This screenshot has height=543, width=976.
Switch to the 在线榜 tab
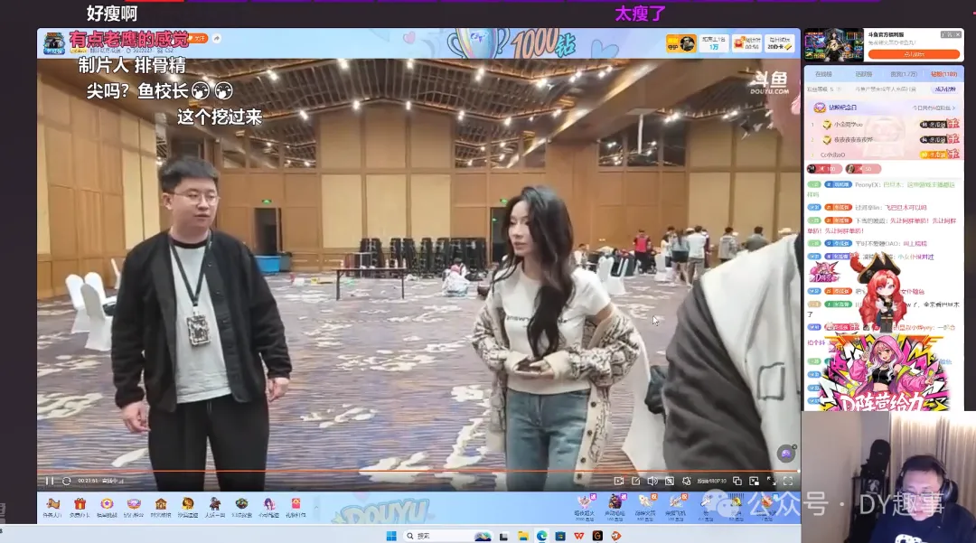point(823,74)
